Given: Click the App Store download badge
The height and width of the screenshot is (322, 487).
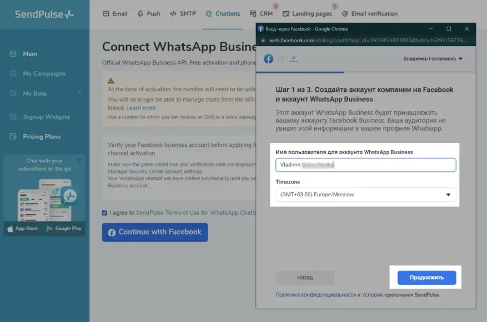Looking at the screenshot, I should point(23,229).
